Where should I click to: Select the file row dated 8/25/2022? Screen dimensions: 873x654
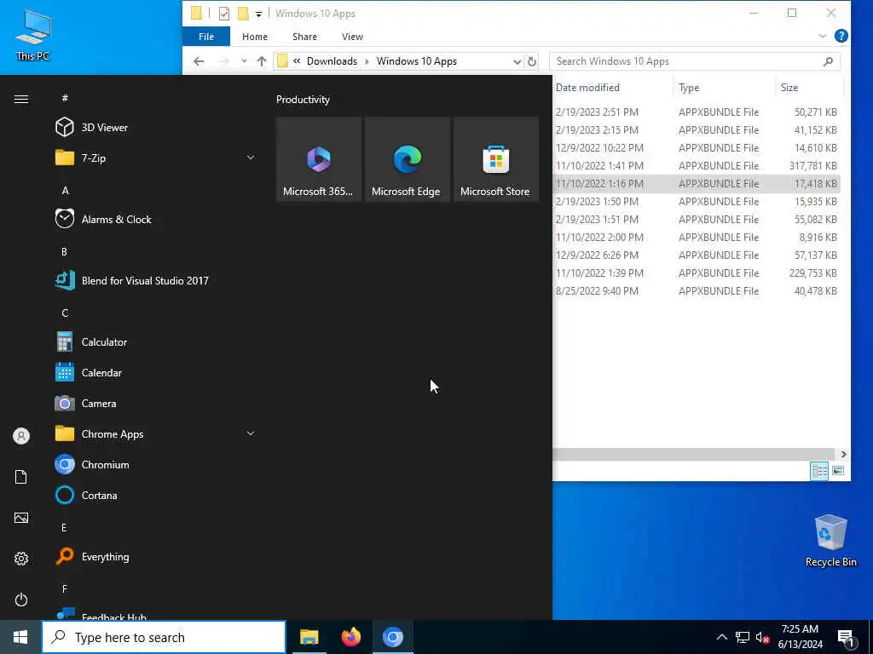[x=696, y=291]
